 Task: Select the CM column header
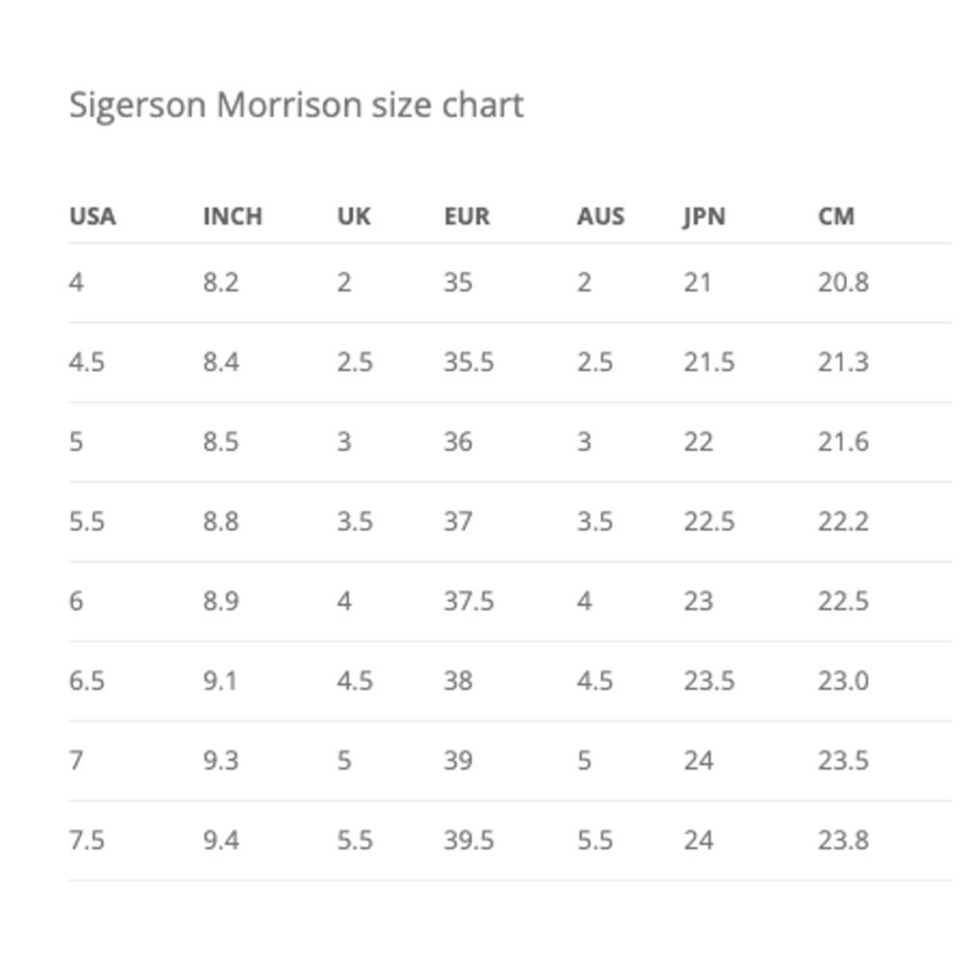tap(836, 216)
